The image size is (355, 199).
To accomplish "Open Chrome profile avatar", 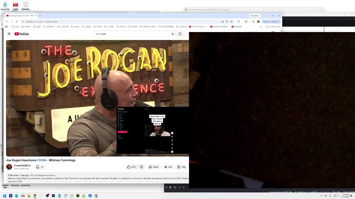I will click(x=258, y=22).
